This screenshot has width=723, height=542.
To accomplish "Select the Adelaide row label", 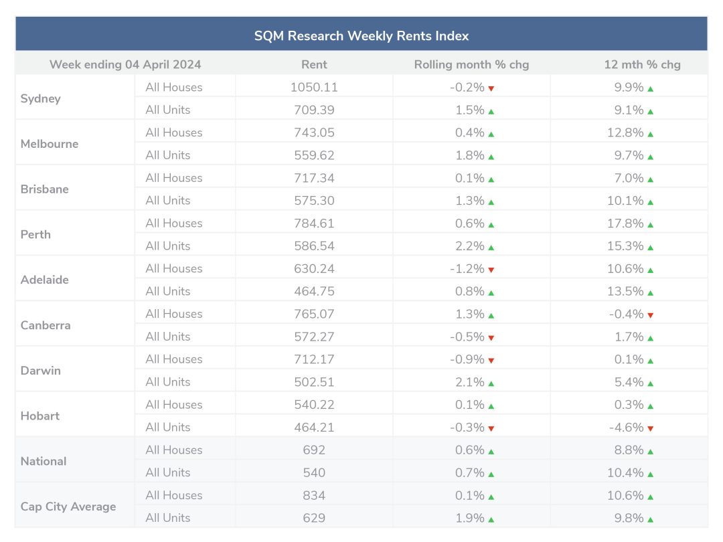I will (x=45, y=280).
